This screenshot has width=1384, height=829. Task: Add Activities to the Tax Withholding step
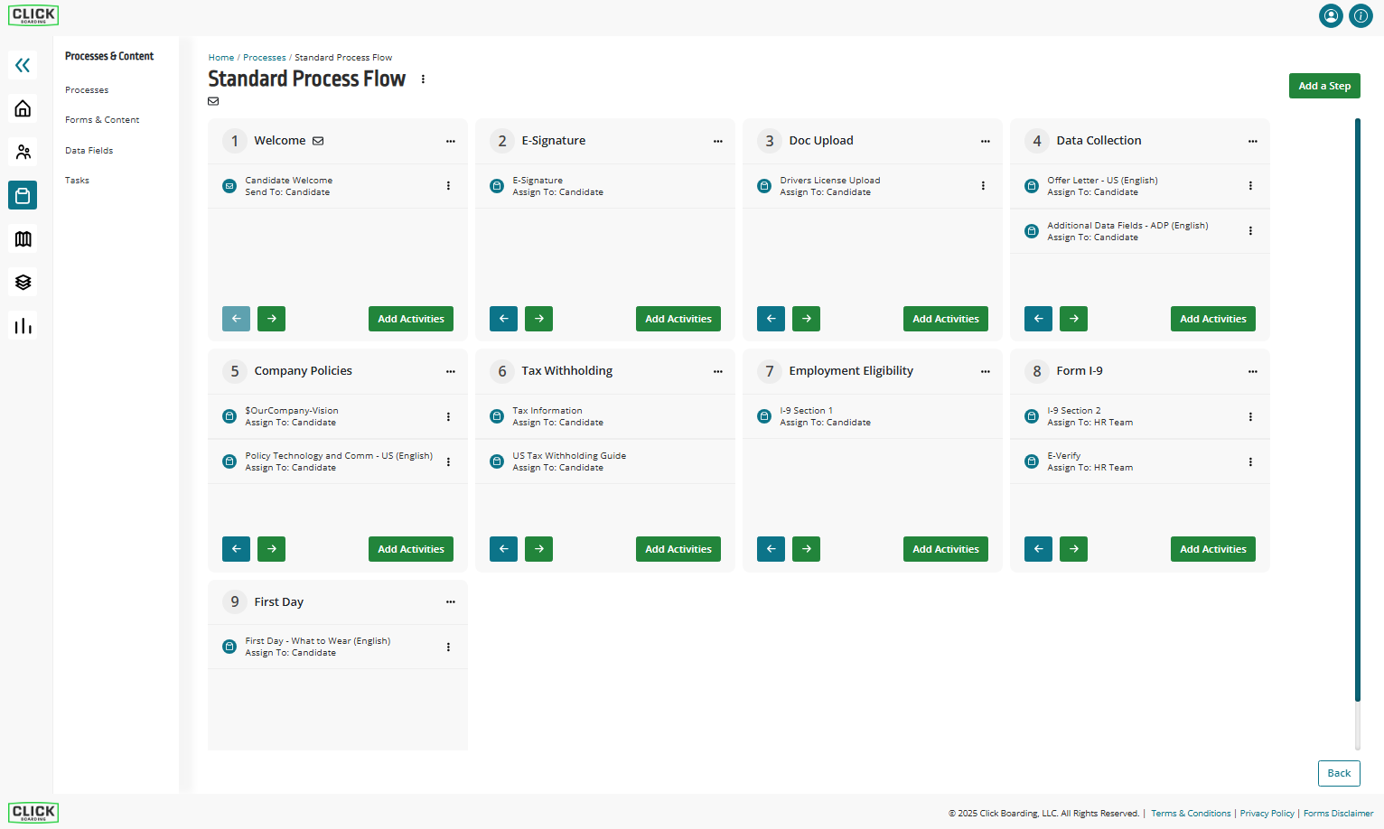tap(678, 549)
